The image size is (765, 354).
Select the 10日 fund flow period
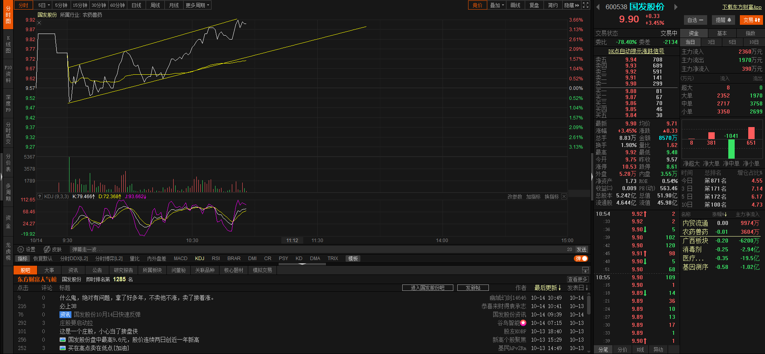(x=754, y=42)
